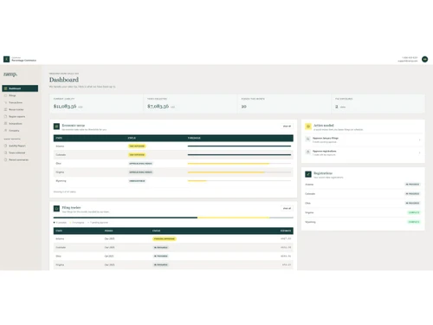
Task: Click Virginia's green Complete badge in Registrations
Action: tap(414, 212)
